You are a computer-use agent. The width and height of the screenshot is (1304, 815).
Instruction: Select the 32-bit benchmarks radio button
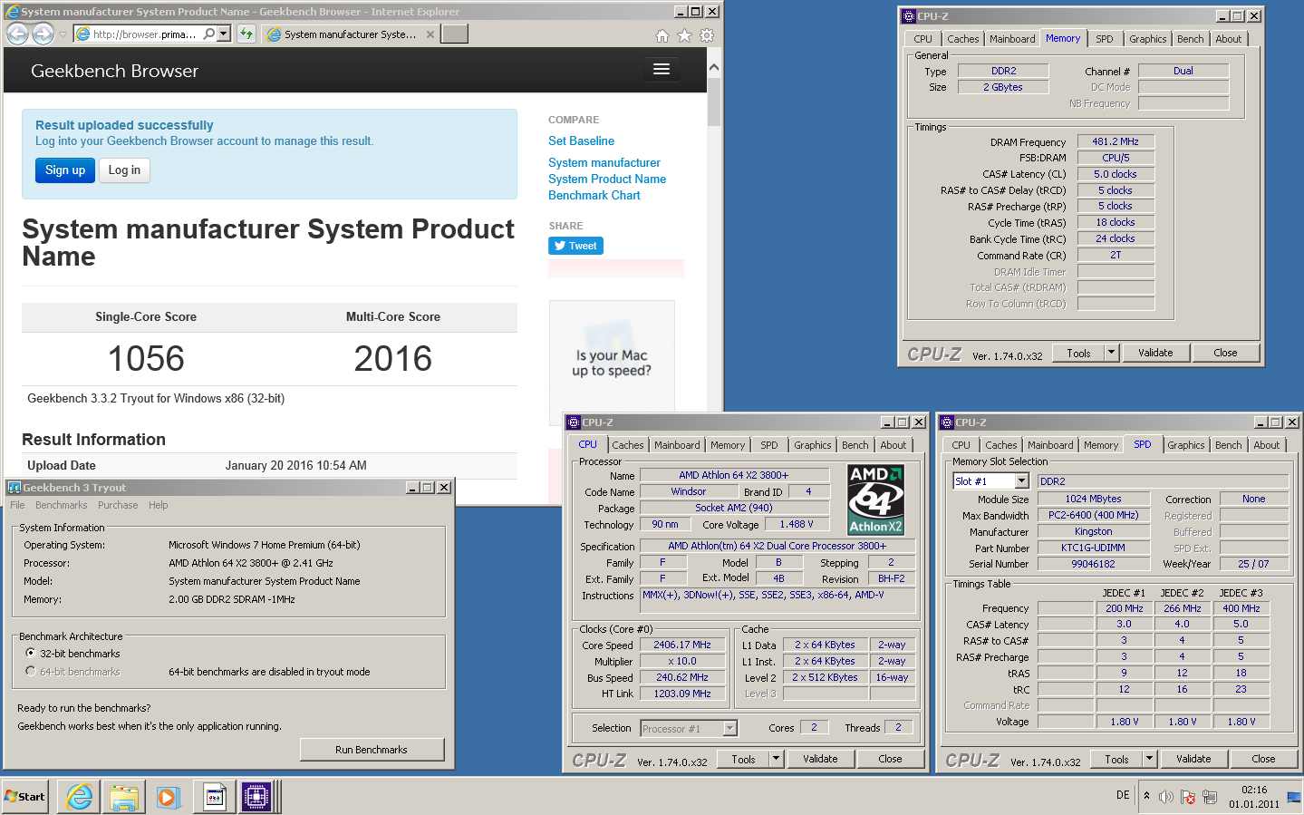[x=31, y=653]
